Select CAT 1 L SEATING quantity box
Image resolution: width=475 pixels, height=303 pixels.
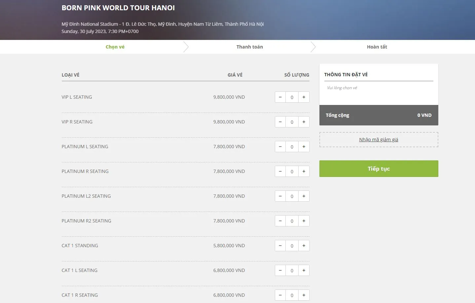coord(292,270)
